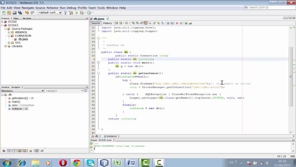Expand the STG package node
296x167 pixels.
pyautogui.click(x=9, y=43)
